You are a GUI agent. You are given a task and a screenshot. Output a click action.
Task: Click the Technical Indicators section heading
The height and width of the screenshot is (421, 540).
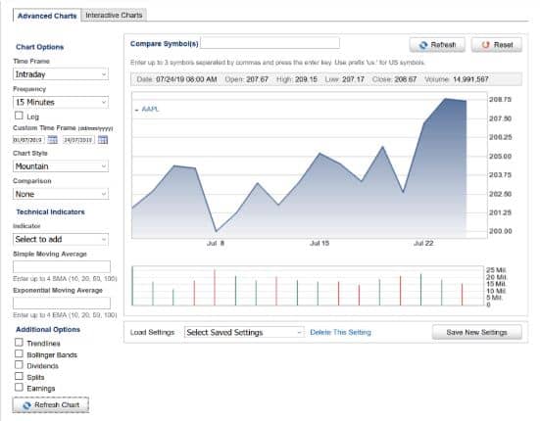50,211
